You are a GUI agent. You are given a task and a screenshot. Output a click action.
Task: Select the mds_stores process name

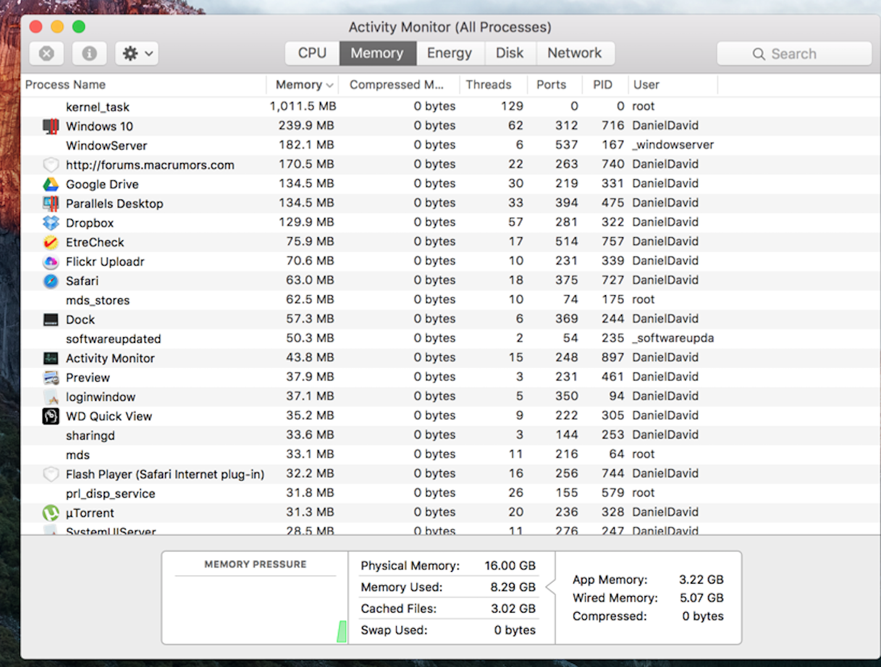tap(98, 300)
